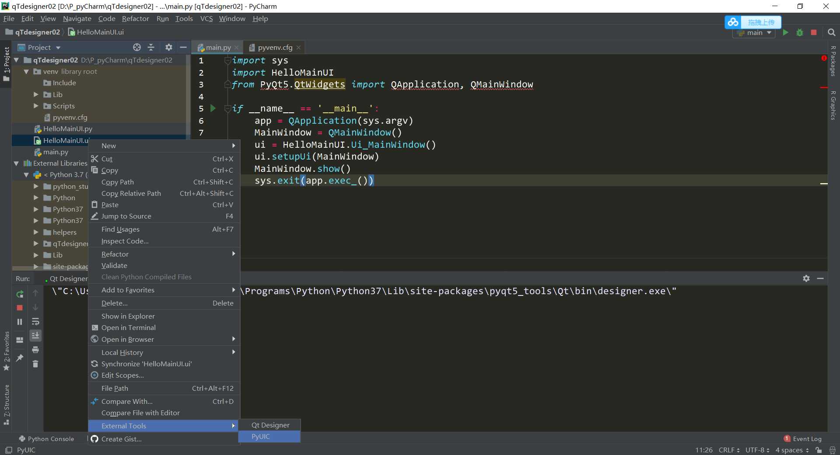Rerun Qt Designer using the Run panel rerun icon
This screenshot has height=455, width=840.
[x=20, y=294]
